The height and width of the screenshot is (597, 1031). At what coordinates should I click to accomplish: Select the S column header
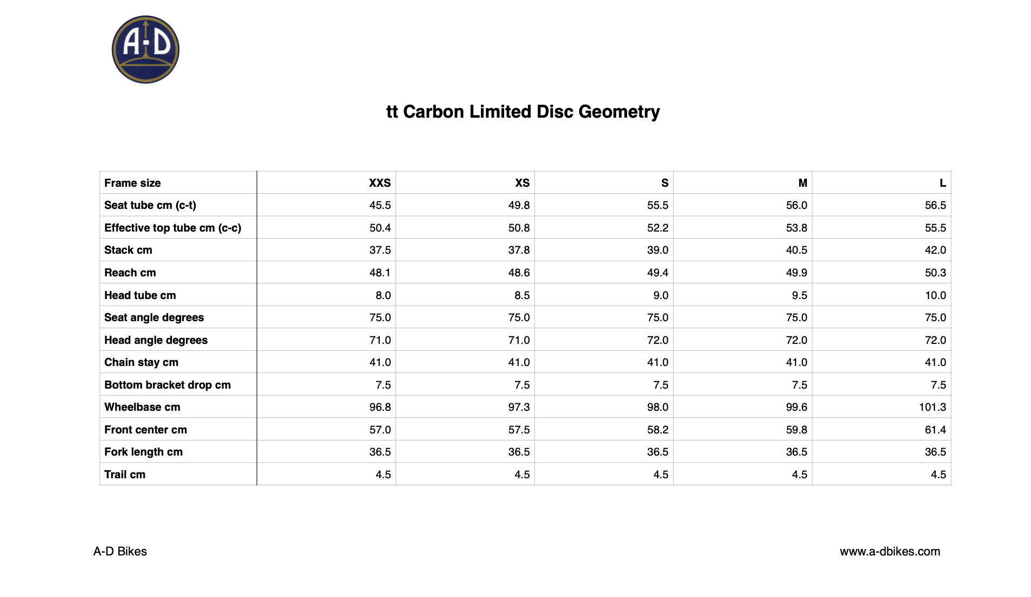(x=665, y=183)
